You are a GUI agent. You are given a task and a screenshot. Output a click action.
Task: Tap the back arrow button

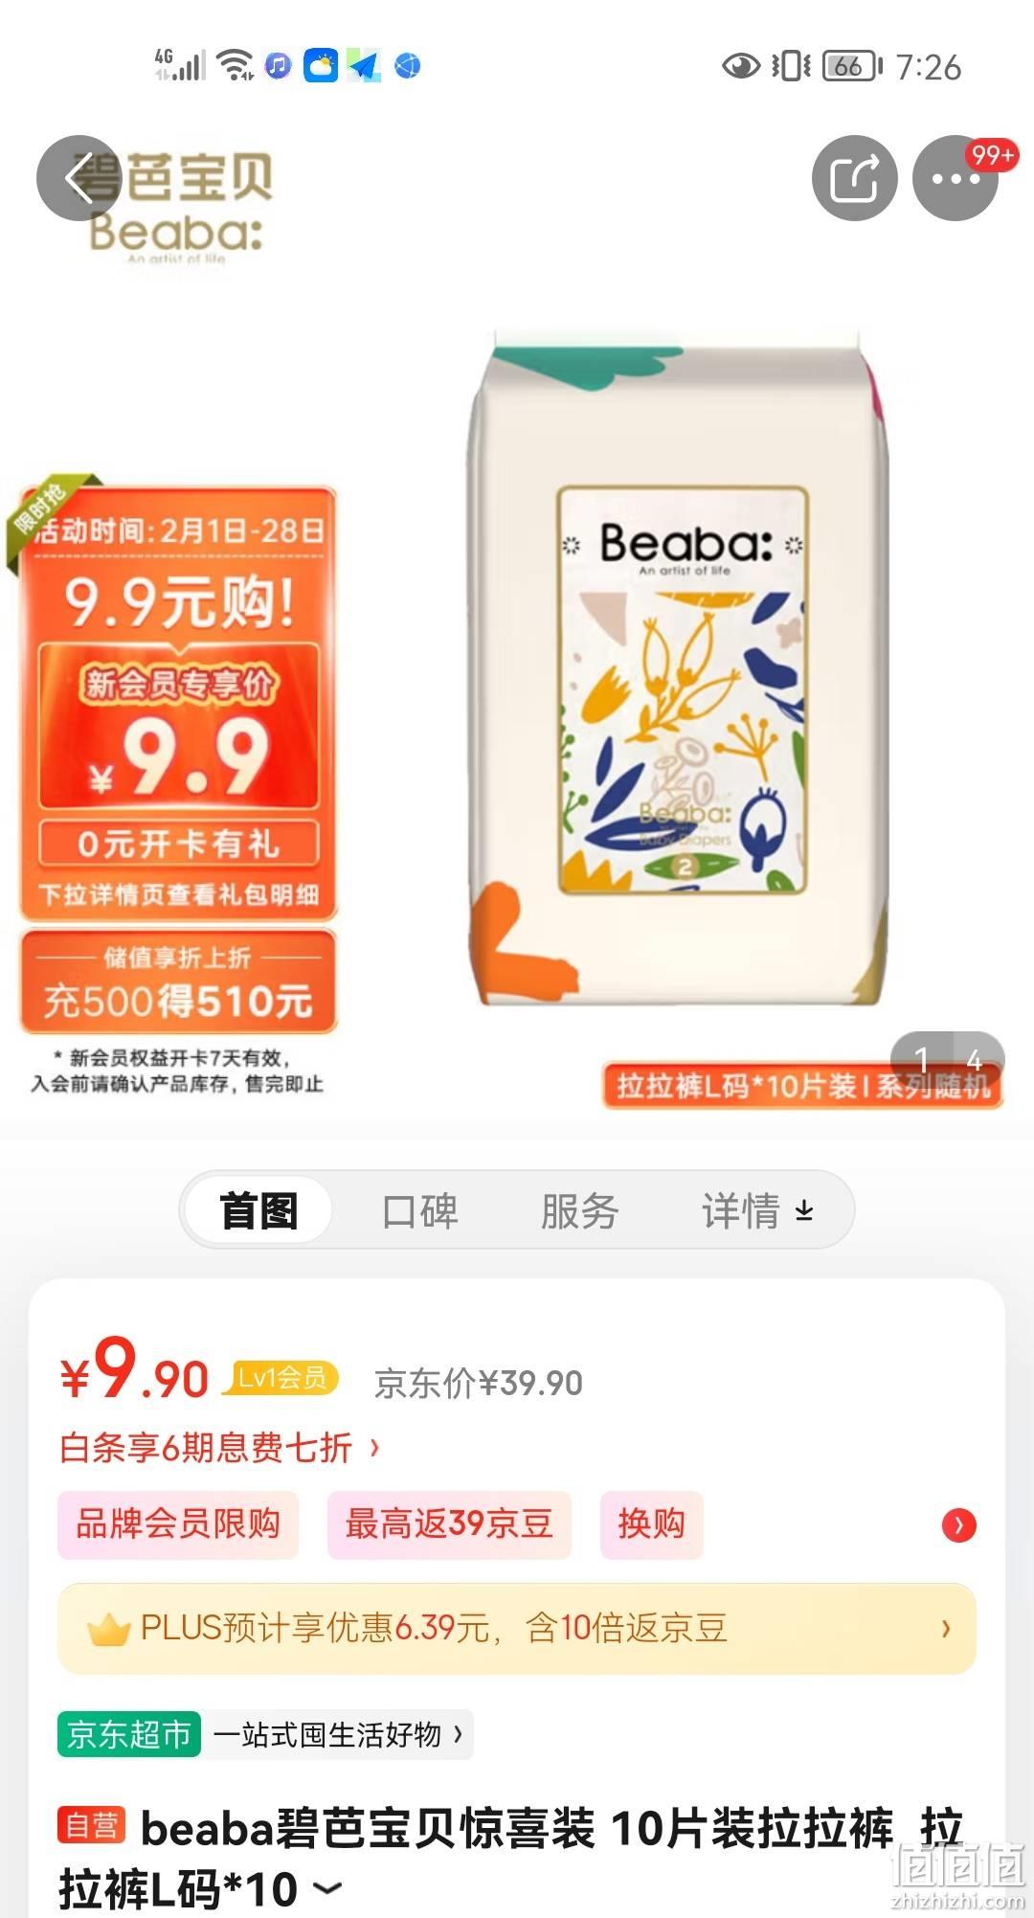[x=79, y=178]
